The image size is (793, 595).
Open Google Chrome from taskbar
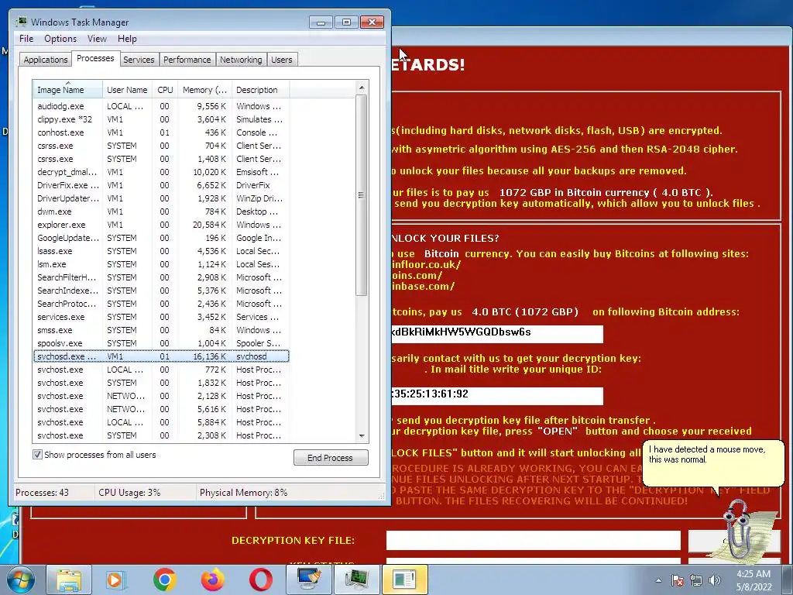tap(164, 580)
